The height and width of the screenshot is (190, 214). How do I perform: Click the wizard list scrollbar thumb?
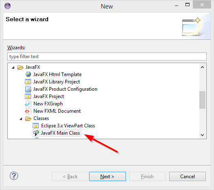click(x=203, y=100)
